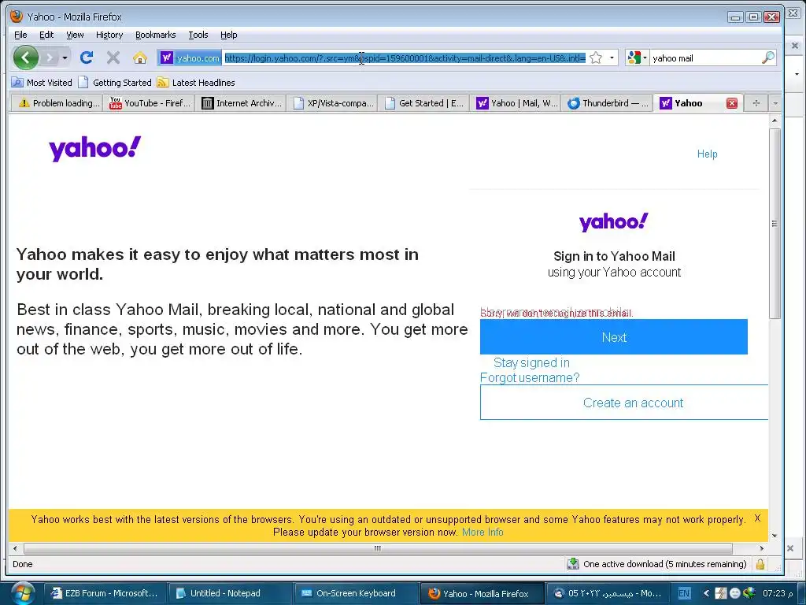
Task: Click the magnifying glass search icon
Action: [768, 58]
